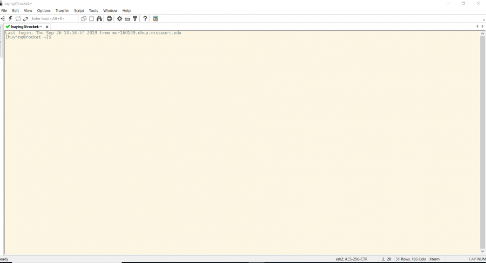Open the Script menu
Viewport: 486px width, 263px height.
pyautogui.click(x=79, y=11)
